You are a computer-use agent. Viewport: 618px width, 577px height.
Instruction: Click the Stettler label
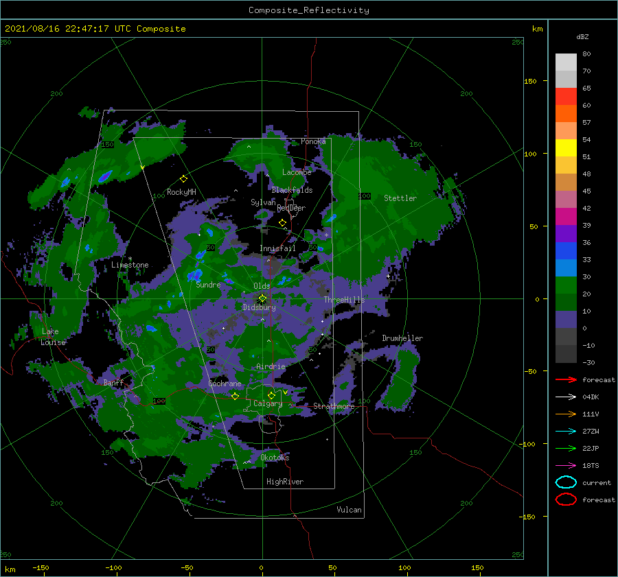[x=400, y=198]
